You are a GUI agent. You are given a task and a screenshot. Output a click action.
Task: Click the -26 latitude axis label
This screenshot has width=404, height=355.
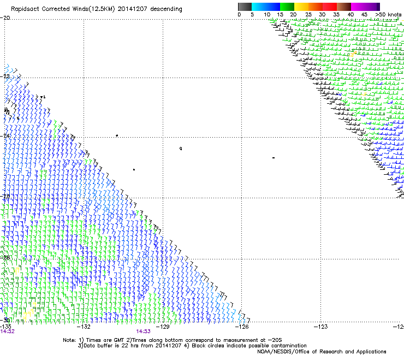coord(5,197)
